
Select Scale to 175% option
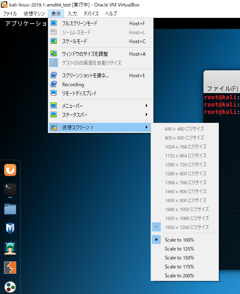click(x=185, y=267)
